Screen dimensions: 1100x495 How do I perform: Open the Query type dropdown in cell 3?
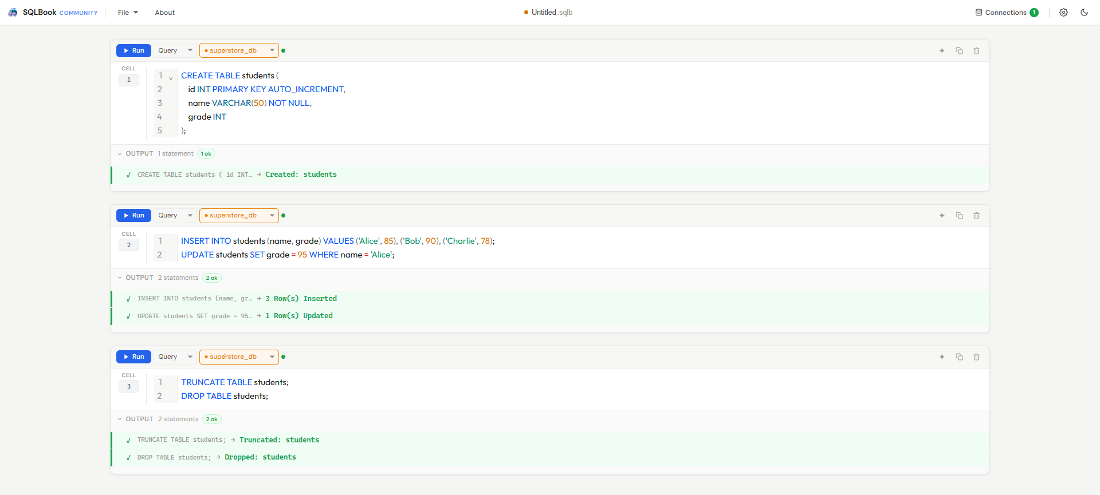pyautogui.click(x=175, y=357)
